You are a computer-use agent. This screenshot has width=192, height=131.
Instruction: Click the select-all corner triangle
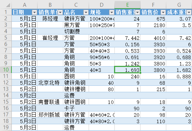[8, 5]
